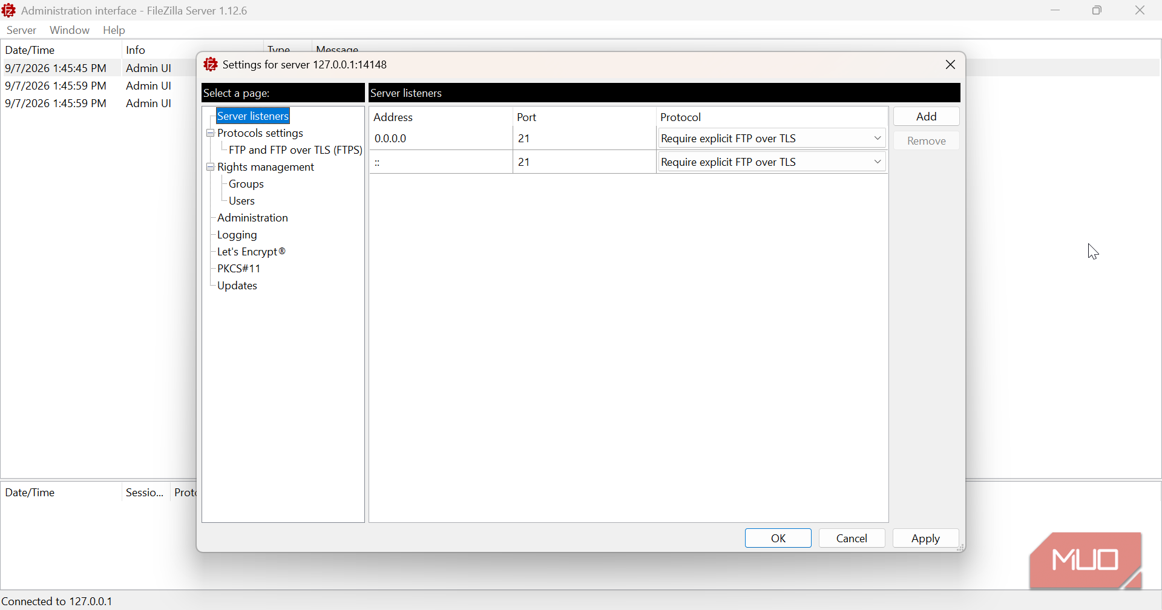Click the Port column header
The image size is (1162, 610).
[x=585, y=117]
